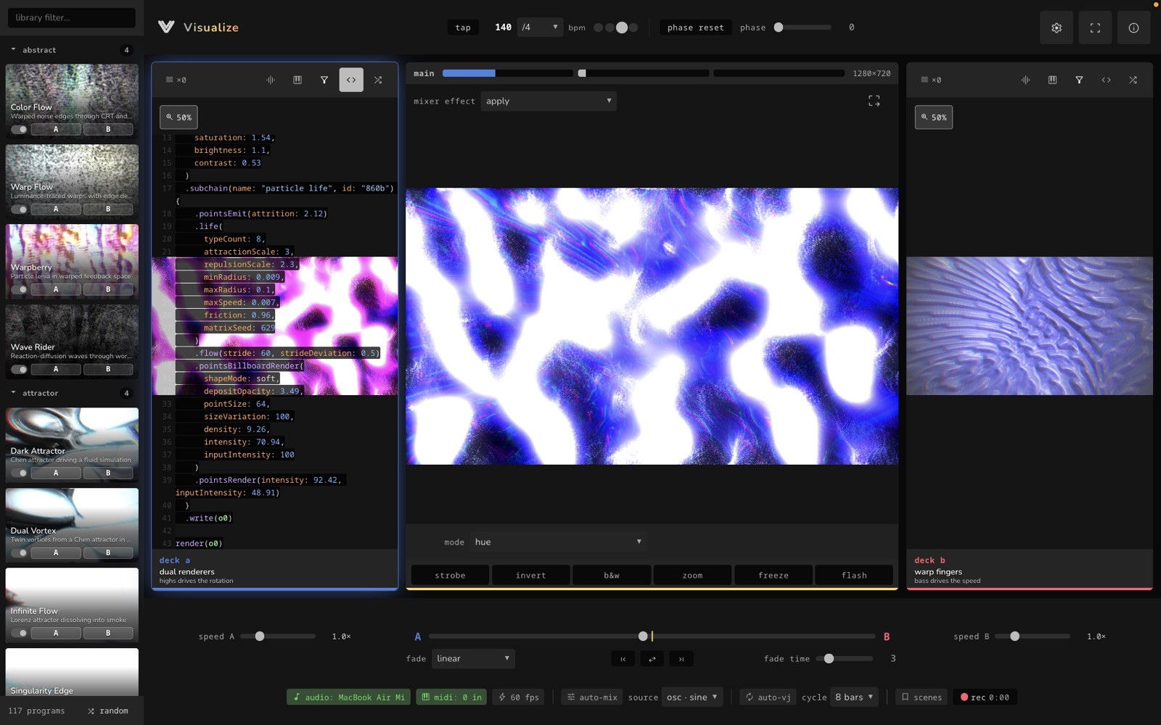Click deck B filter funnel icon

pos(1079,80)
